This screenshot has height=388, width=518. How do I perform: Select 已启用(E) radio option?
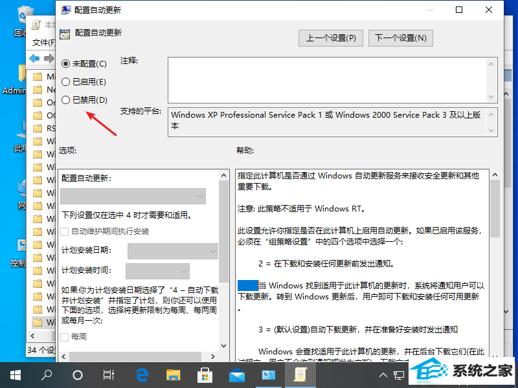(84, 82)
